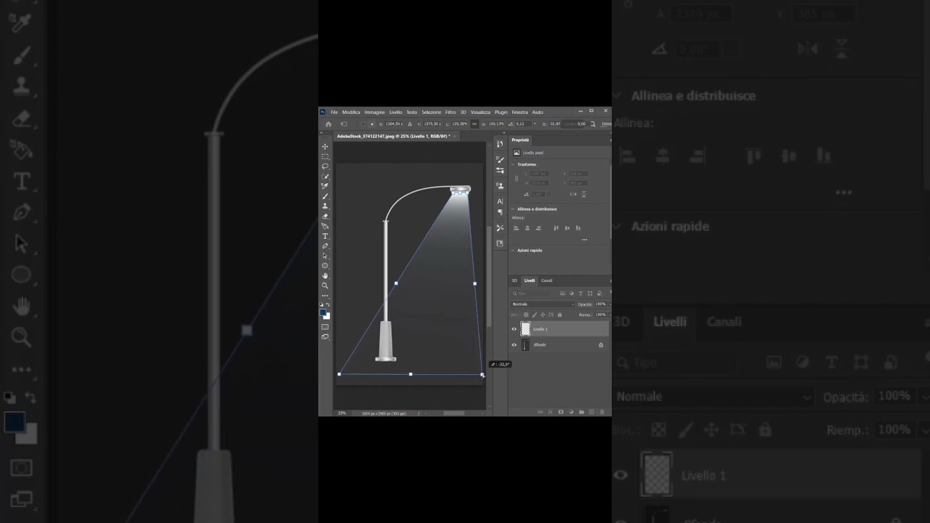Toggle the pixel layer filter icon
Screen dimensions: 930x523
(562, 293)
